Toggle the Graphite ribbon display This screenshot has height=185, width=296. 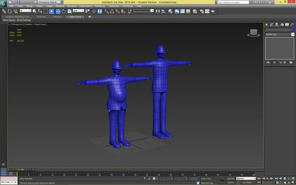pos(177,11)
